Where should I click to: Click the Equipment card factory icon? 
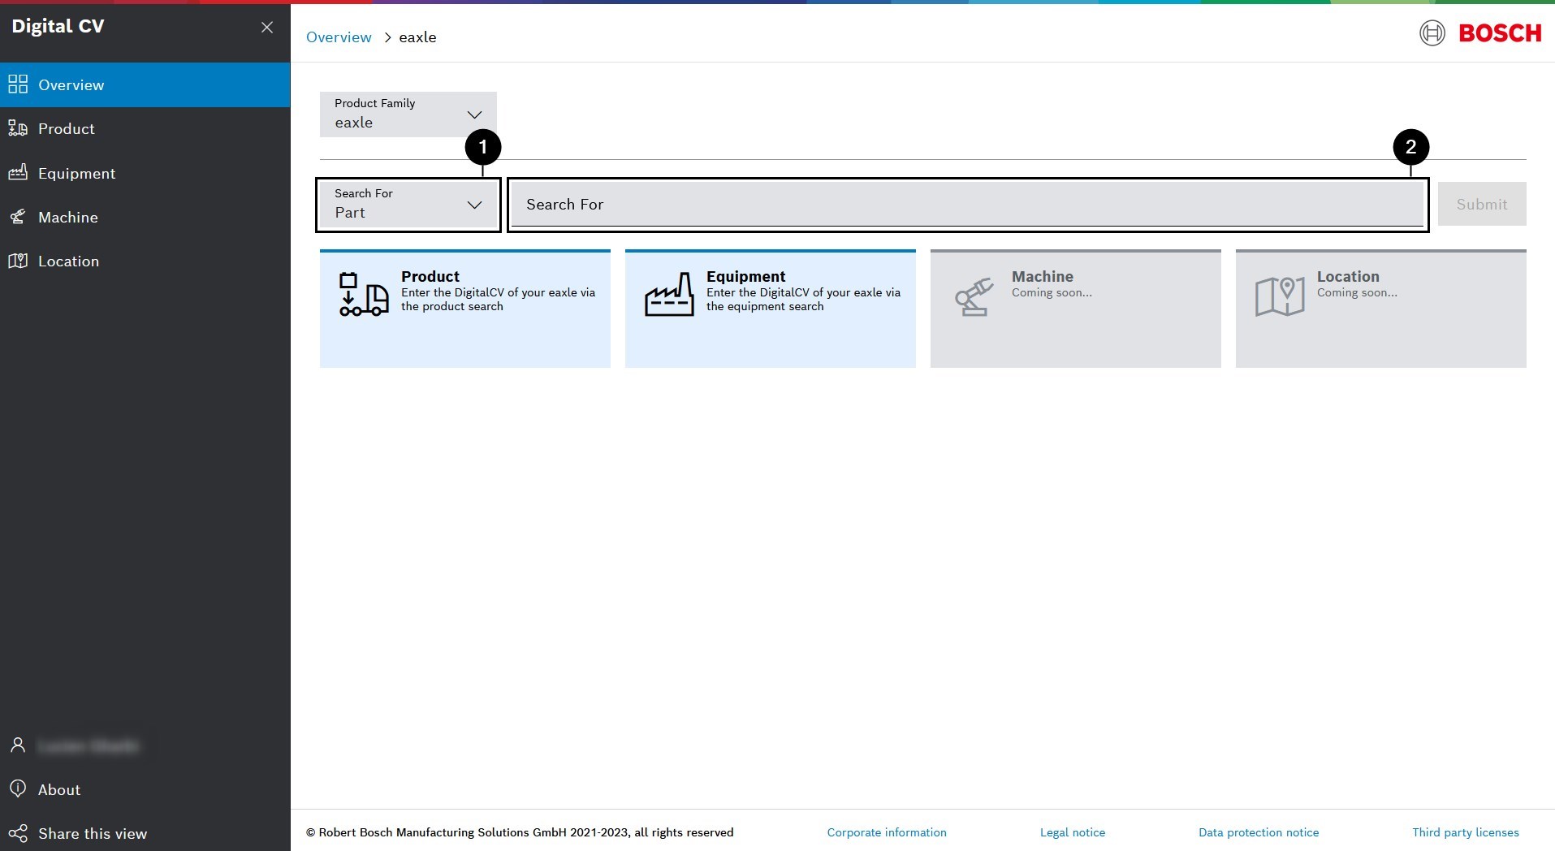point(669,294)
